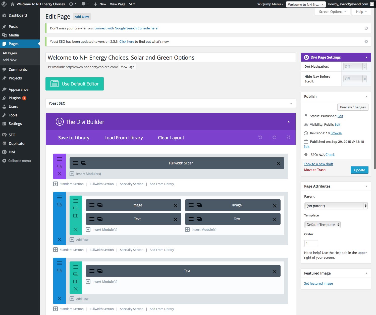
Task: Open settings of the Fullwidth Slider module
Action: 76,163
